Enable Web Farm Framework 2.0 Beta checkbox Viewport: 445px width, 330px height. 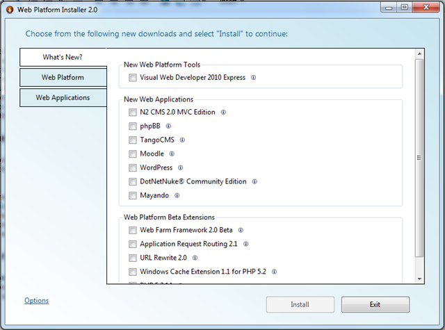click(x=133, y=230)
